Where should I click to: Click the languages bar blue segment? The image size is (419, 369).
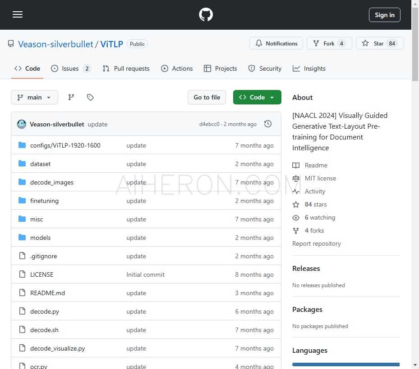pyautogui.click(x=346, y=364)
